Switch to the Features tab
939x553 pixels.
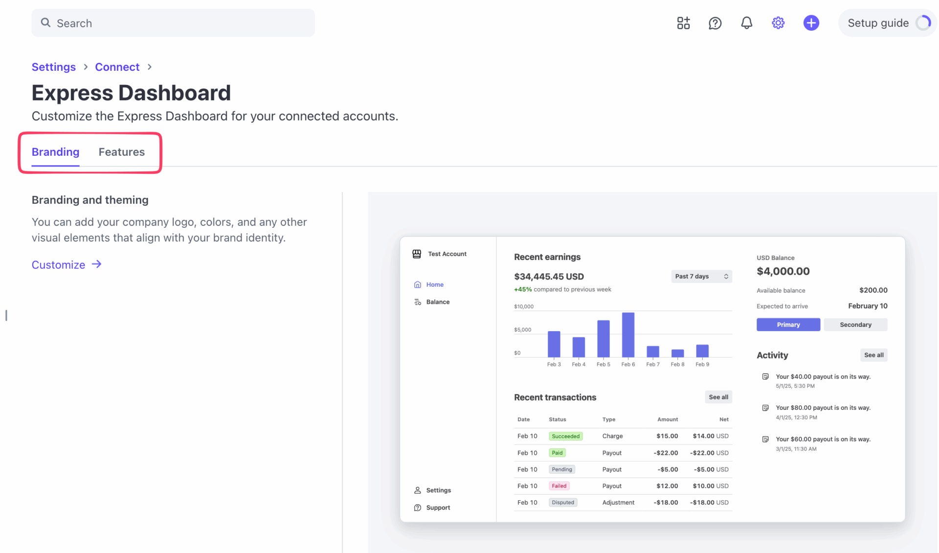(x=121, y=152)
